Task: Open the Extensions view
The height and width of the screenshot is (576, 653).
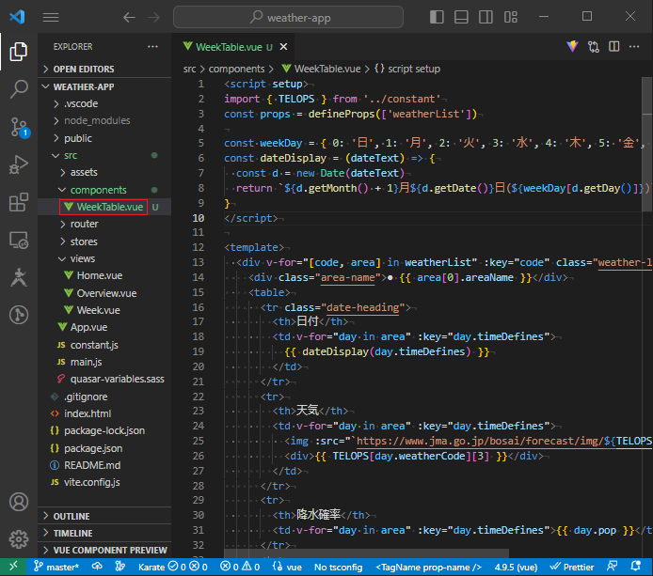Action: (19, 202)
